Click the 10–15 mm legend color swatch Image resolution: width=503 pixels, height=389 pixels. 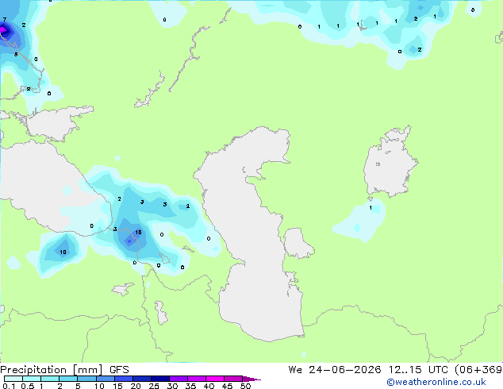(106, 379)
